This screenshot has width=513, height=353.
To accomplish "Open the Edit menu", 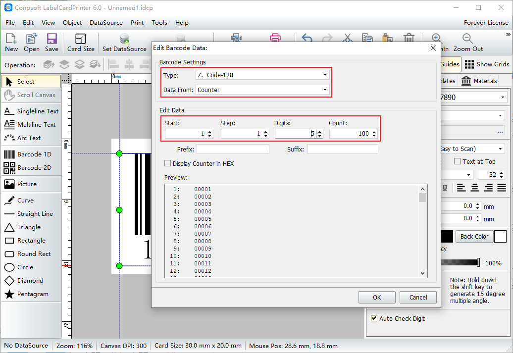I will (x=28, y=23).
